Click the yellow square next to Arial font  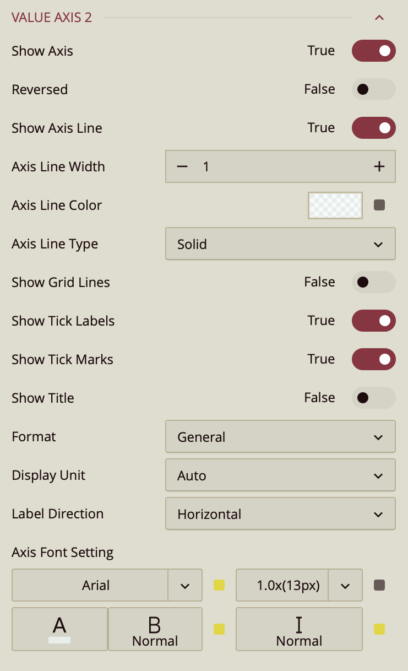(x=219, y=585)
